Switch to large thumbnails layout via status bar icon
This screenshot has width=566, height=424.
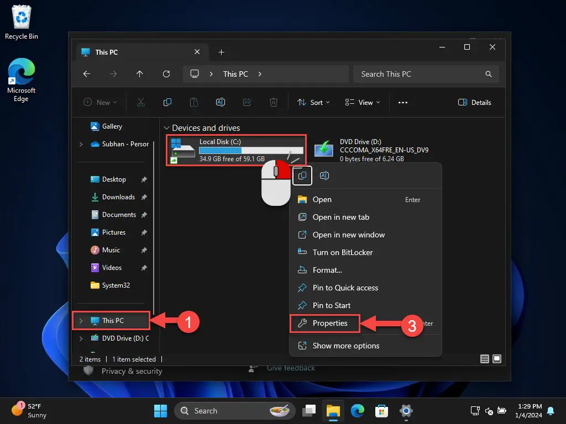click(497, 359)
